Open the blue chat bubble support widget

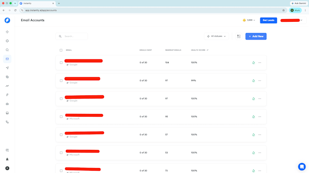(x=302, y=167)
